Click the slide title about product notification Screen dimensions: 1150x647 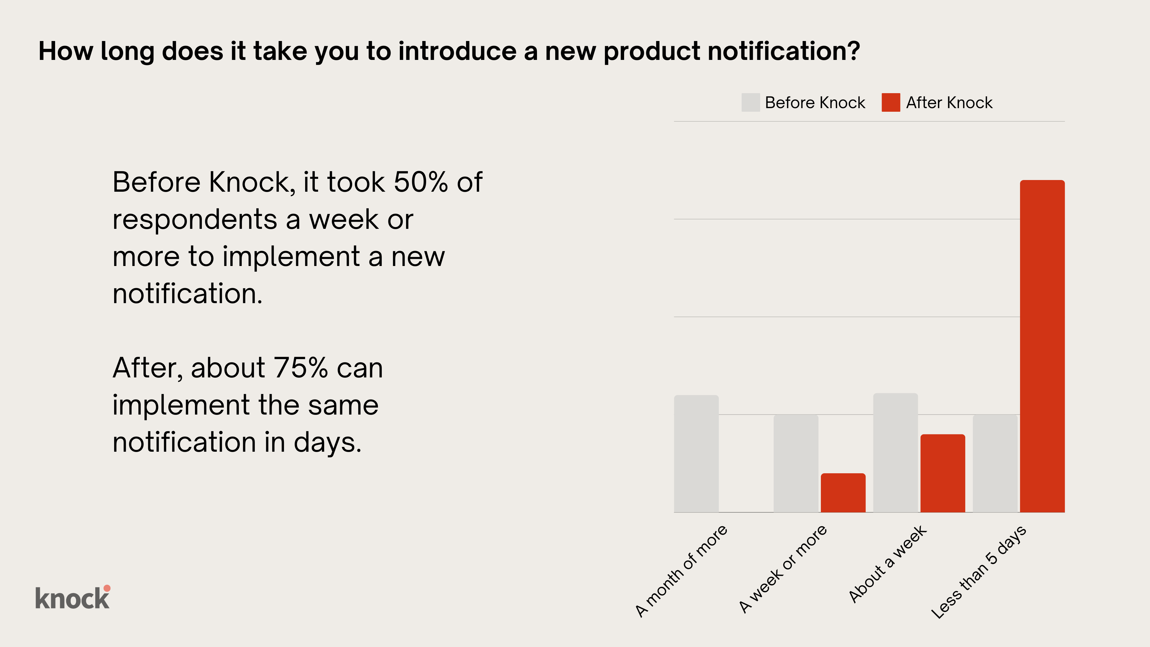[x=449, y=51]
